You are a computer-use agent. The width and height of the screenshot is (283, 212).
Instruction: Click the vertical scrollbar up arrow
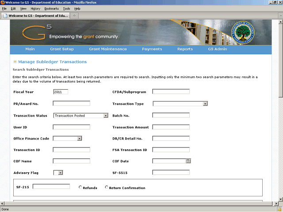tap(281, 22)
